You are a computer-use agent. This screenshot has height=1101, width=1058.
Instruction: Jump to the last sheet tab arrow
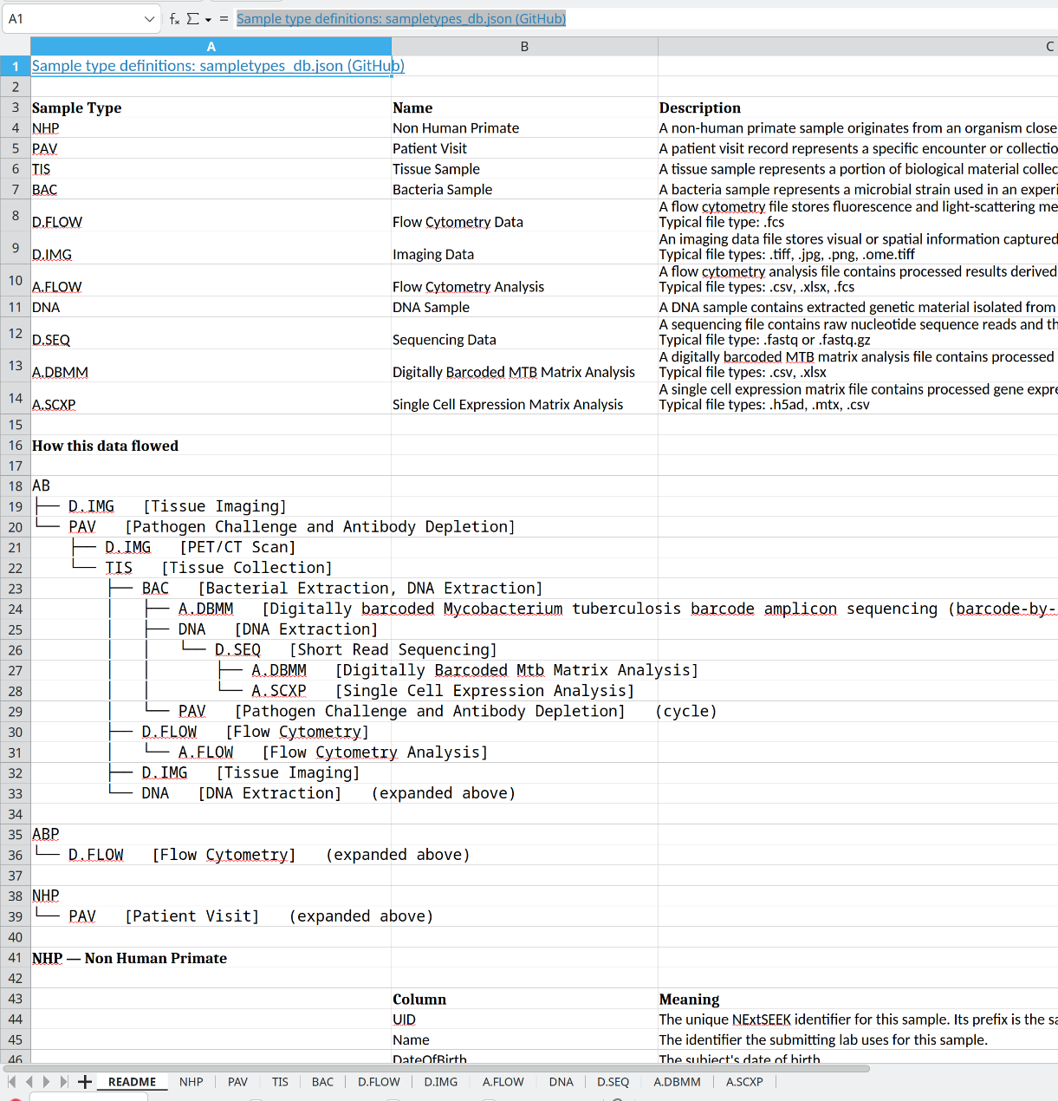coord(63,1081)
